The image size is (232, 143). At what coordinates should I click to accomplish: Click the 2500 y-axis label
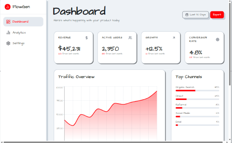coord(60,128)
